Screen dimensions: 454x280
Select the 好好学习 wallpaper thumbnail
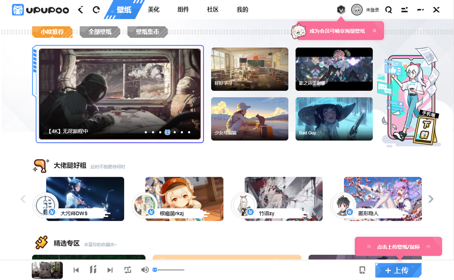(x=249, y=69)
